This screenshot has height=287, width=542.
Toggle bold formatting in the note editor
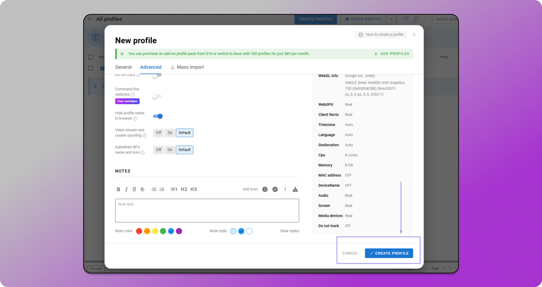pos(118,189)
